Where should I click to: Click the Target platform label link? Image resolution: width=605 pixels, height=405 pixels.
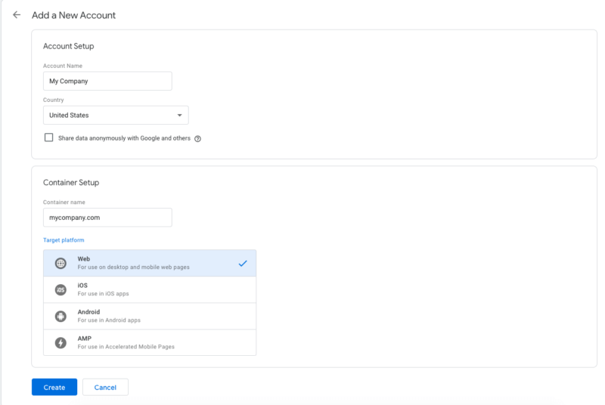pyautogui.click(x=64, y=240)
